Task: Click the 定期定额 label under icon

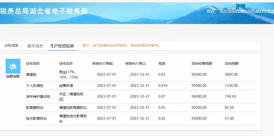Action: (x=13, y=76)
